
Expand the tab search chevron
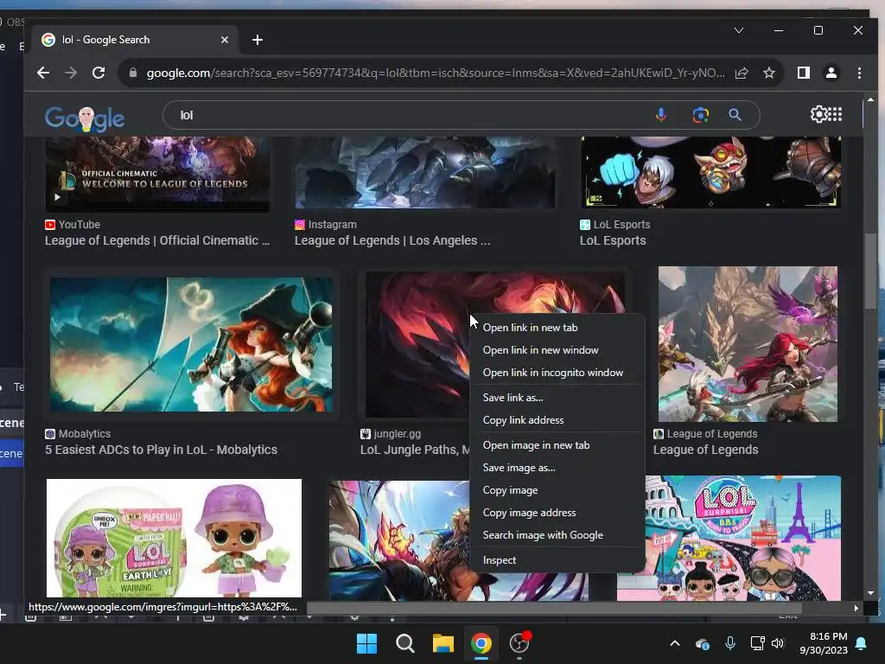[x=739, y=30]
